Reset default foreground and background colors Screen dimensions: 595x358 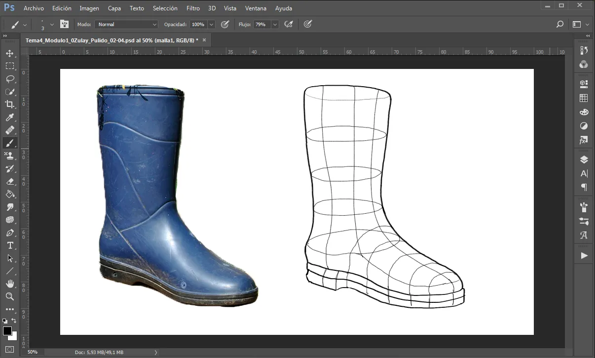pyautogui.click(x=5, y=321)
